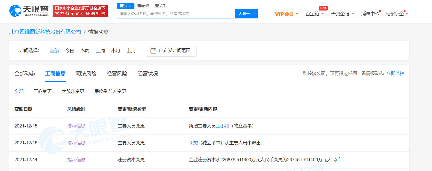Switch to the 工商信息 tab
The width and height of the screenshot is (432, 171).
pos(55,73)
